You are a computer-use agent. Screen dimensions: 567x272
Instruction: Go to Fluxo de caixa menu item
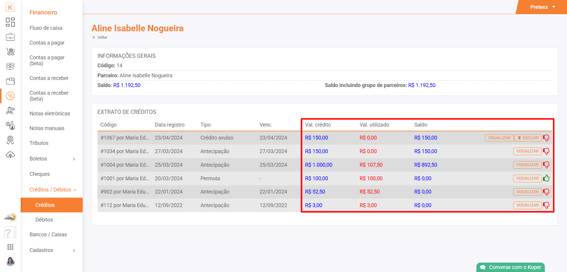coord(46,28)
